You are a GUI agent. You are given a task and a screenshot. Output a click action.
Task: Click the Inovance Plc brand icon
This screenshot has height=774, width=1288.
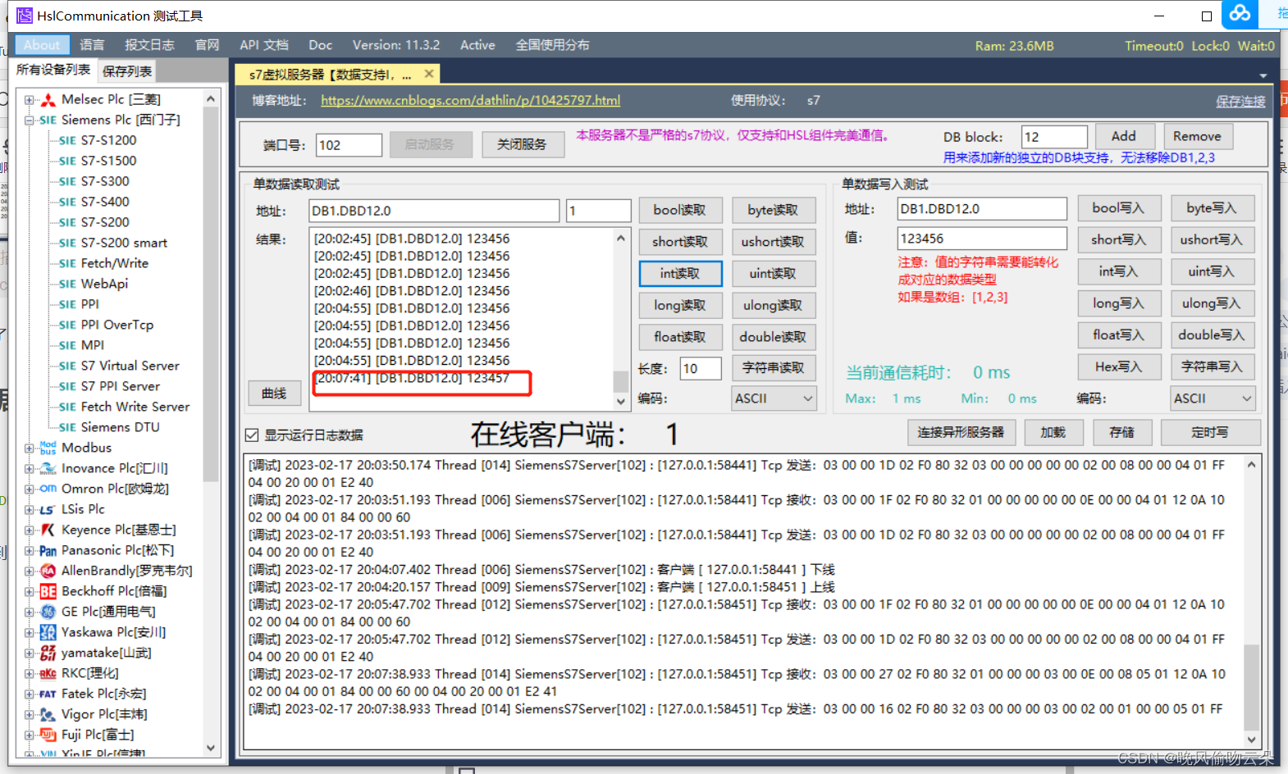(48, 469)
